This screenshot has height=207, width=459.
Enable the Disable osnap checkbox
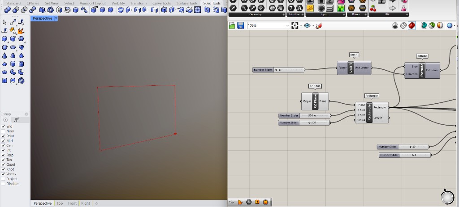pyautogui.click(x=3, y=184)
